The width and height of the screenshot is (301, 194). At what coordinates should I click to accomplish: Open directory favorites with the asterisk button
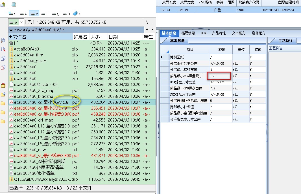click(x=147, y=30)
